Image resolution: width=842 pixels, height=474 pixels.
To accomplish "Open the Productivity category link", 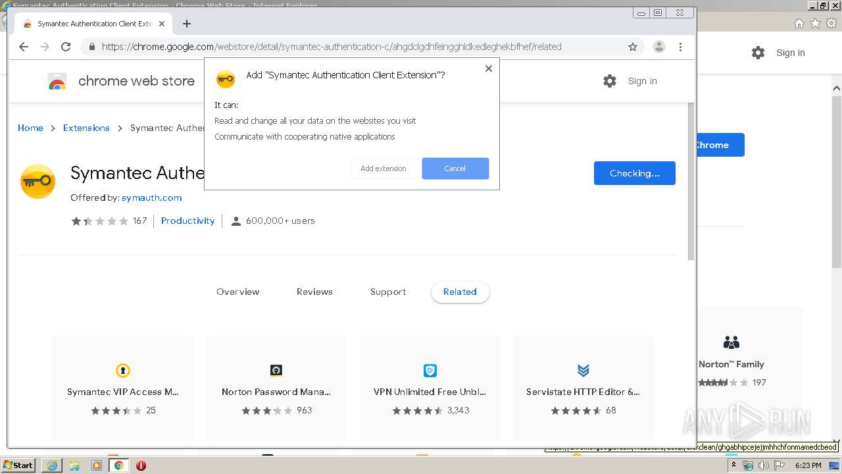I will 187,221.
